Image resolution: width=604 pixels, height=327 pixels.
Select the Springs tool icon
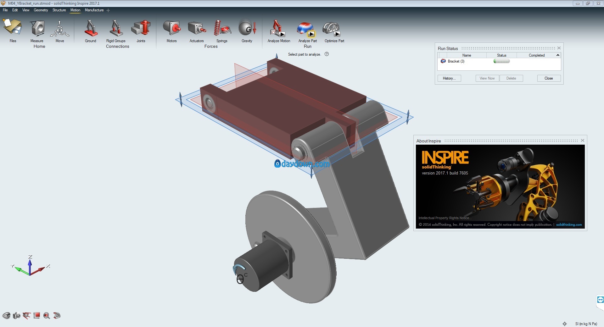pyautogui.click(x=222, y=28)
